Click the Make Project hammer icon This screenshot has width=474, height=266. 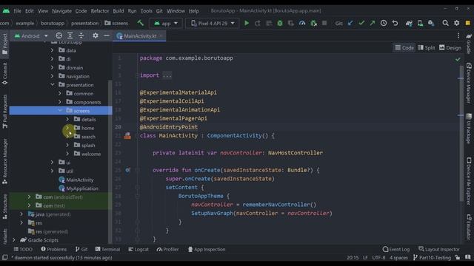point(140,23)
